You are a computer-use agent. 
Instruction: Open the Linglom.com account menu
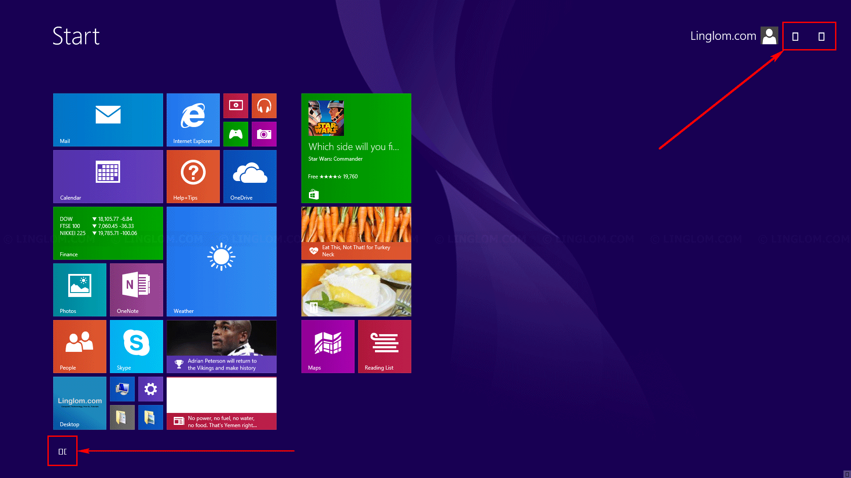(x=734, y=36)
